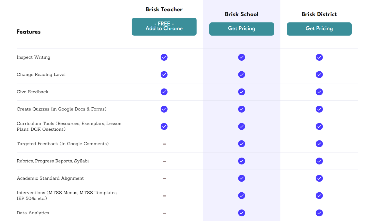Image resolution: width=372 pixels, height=221 pixels.
Task: Select the Brisk Teacher column heading
Action: click(164, 9)
